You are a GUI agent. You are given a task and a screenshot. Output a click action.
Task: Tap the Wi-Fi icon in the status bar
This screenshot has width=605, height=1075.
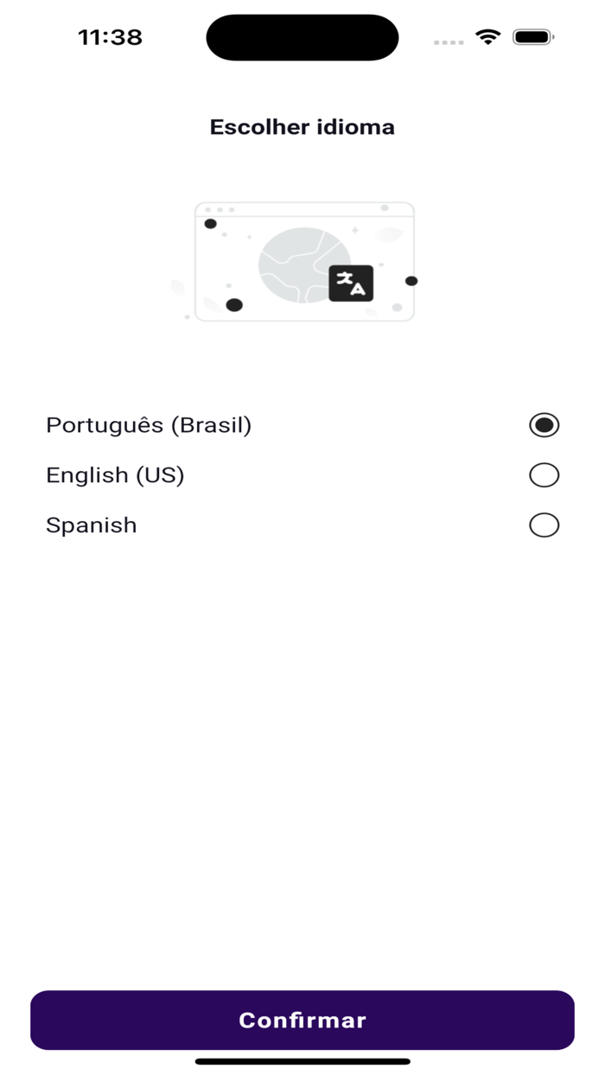[x=487, y=37]
